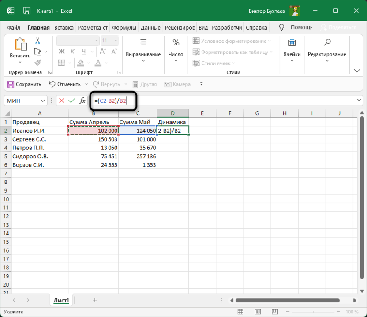Image resolution: width=367 pixels, height=317 pixels.
Task: Confirm formula with the green checkmark
Action: tap(72, 101)
